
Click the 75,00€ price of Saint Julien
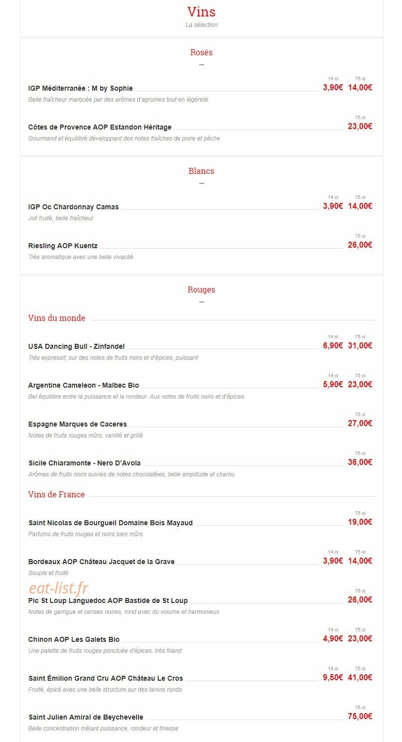(x=360, y=717)
